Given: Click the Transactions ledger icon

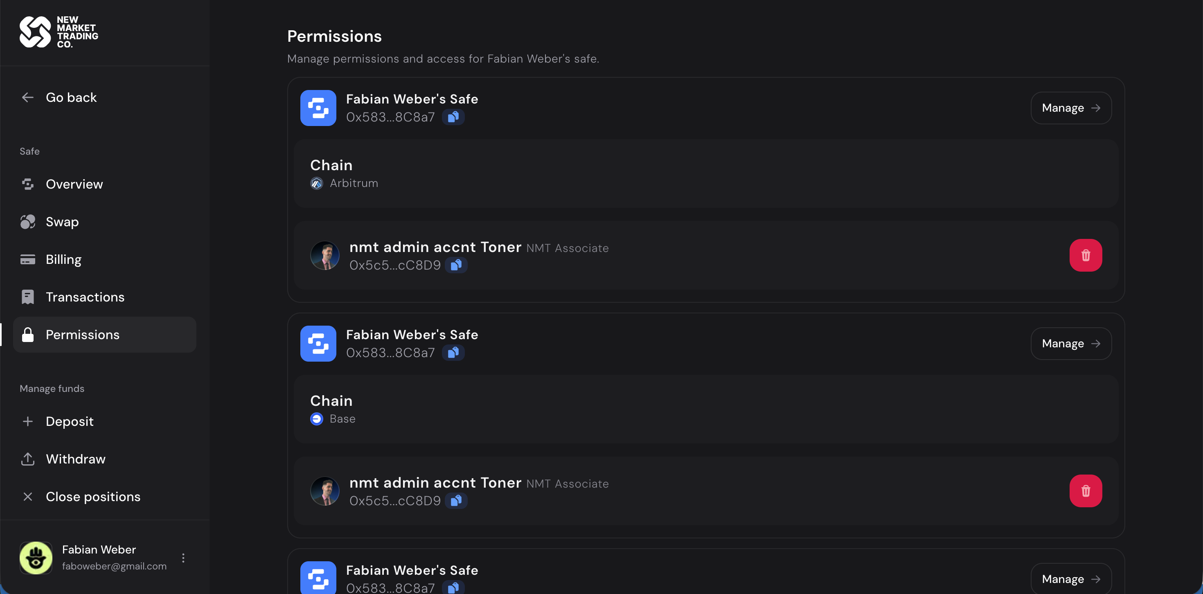Looking at the screenshot, I should tap(27, 297).
